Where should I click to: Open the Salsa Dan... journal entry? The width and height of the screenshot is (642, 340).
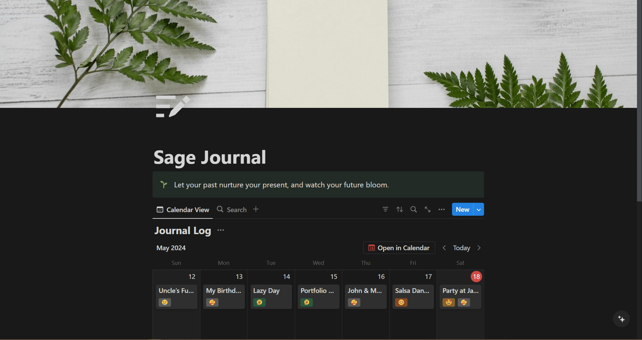coord(413,296)
